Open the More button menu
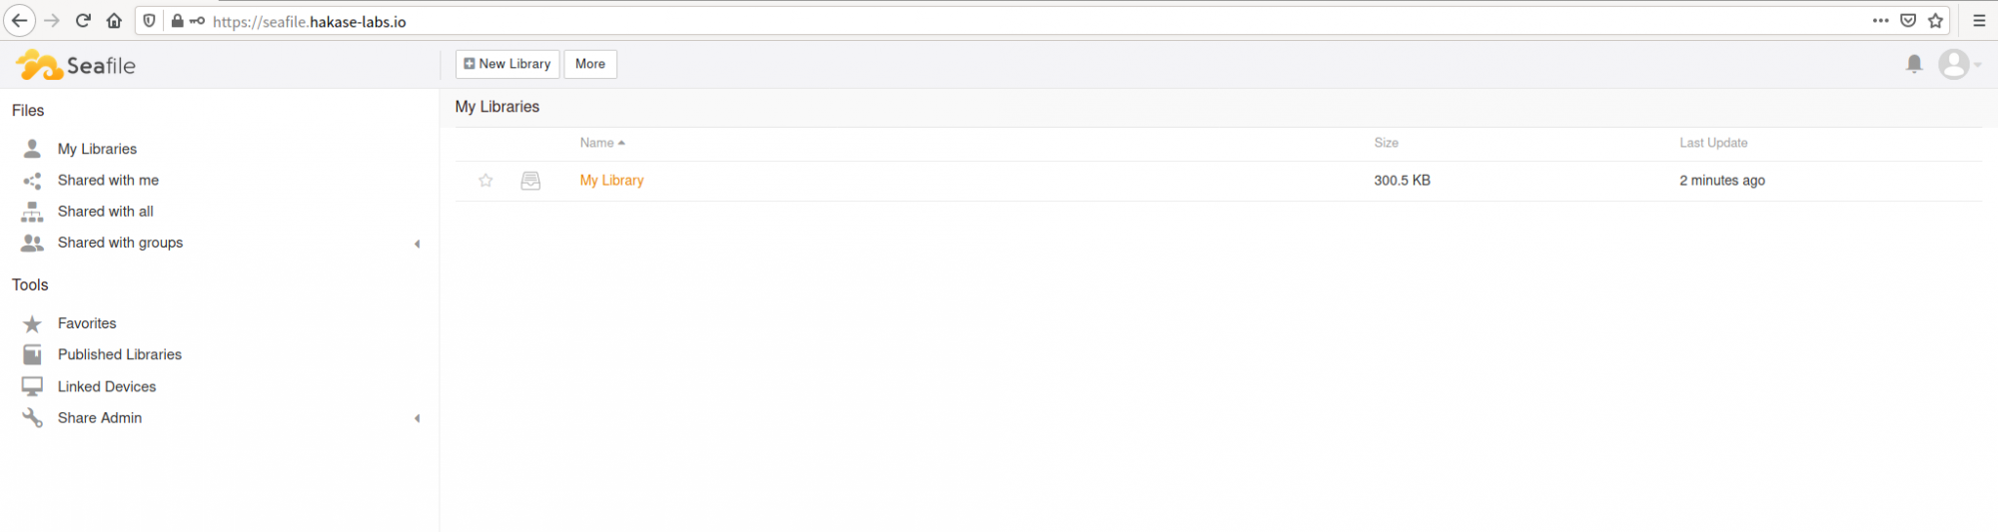This screenshot has width=1998, height=532. [x=590, y=64]
